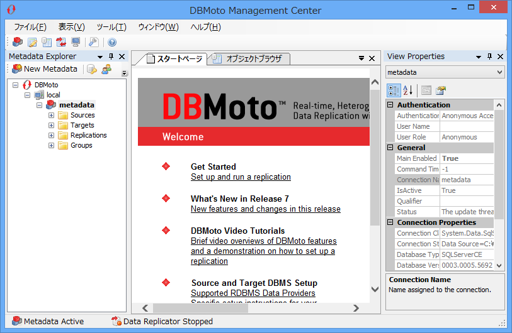Select the DBMoto root node
This screenshot has height=333, width=512.
pyautogui.click(x=47, y=85)
